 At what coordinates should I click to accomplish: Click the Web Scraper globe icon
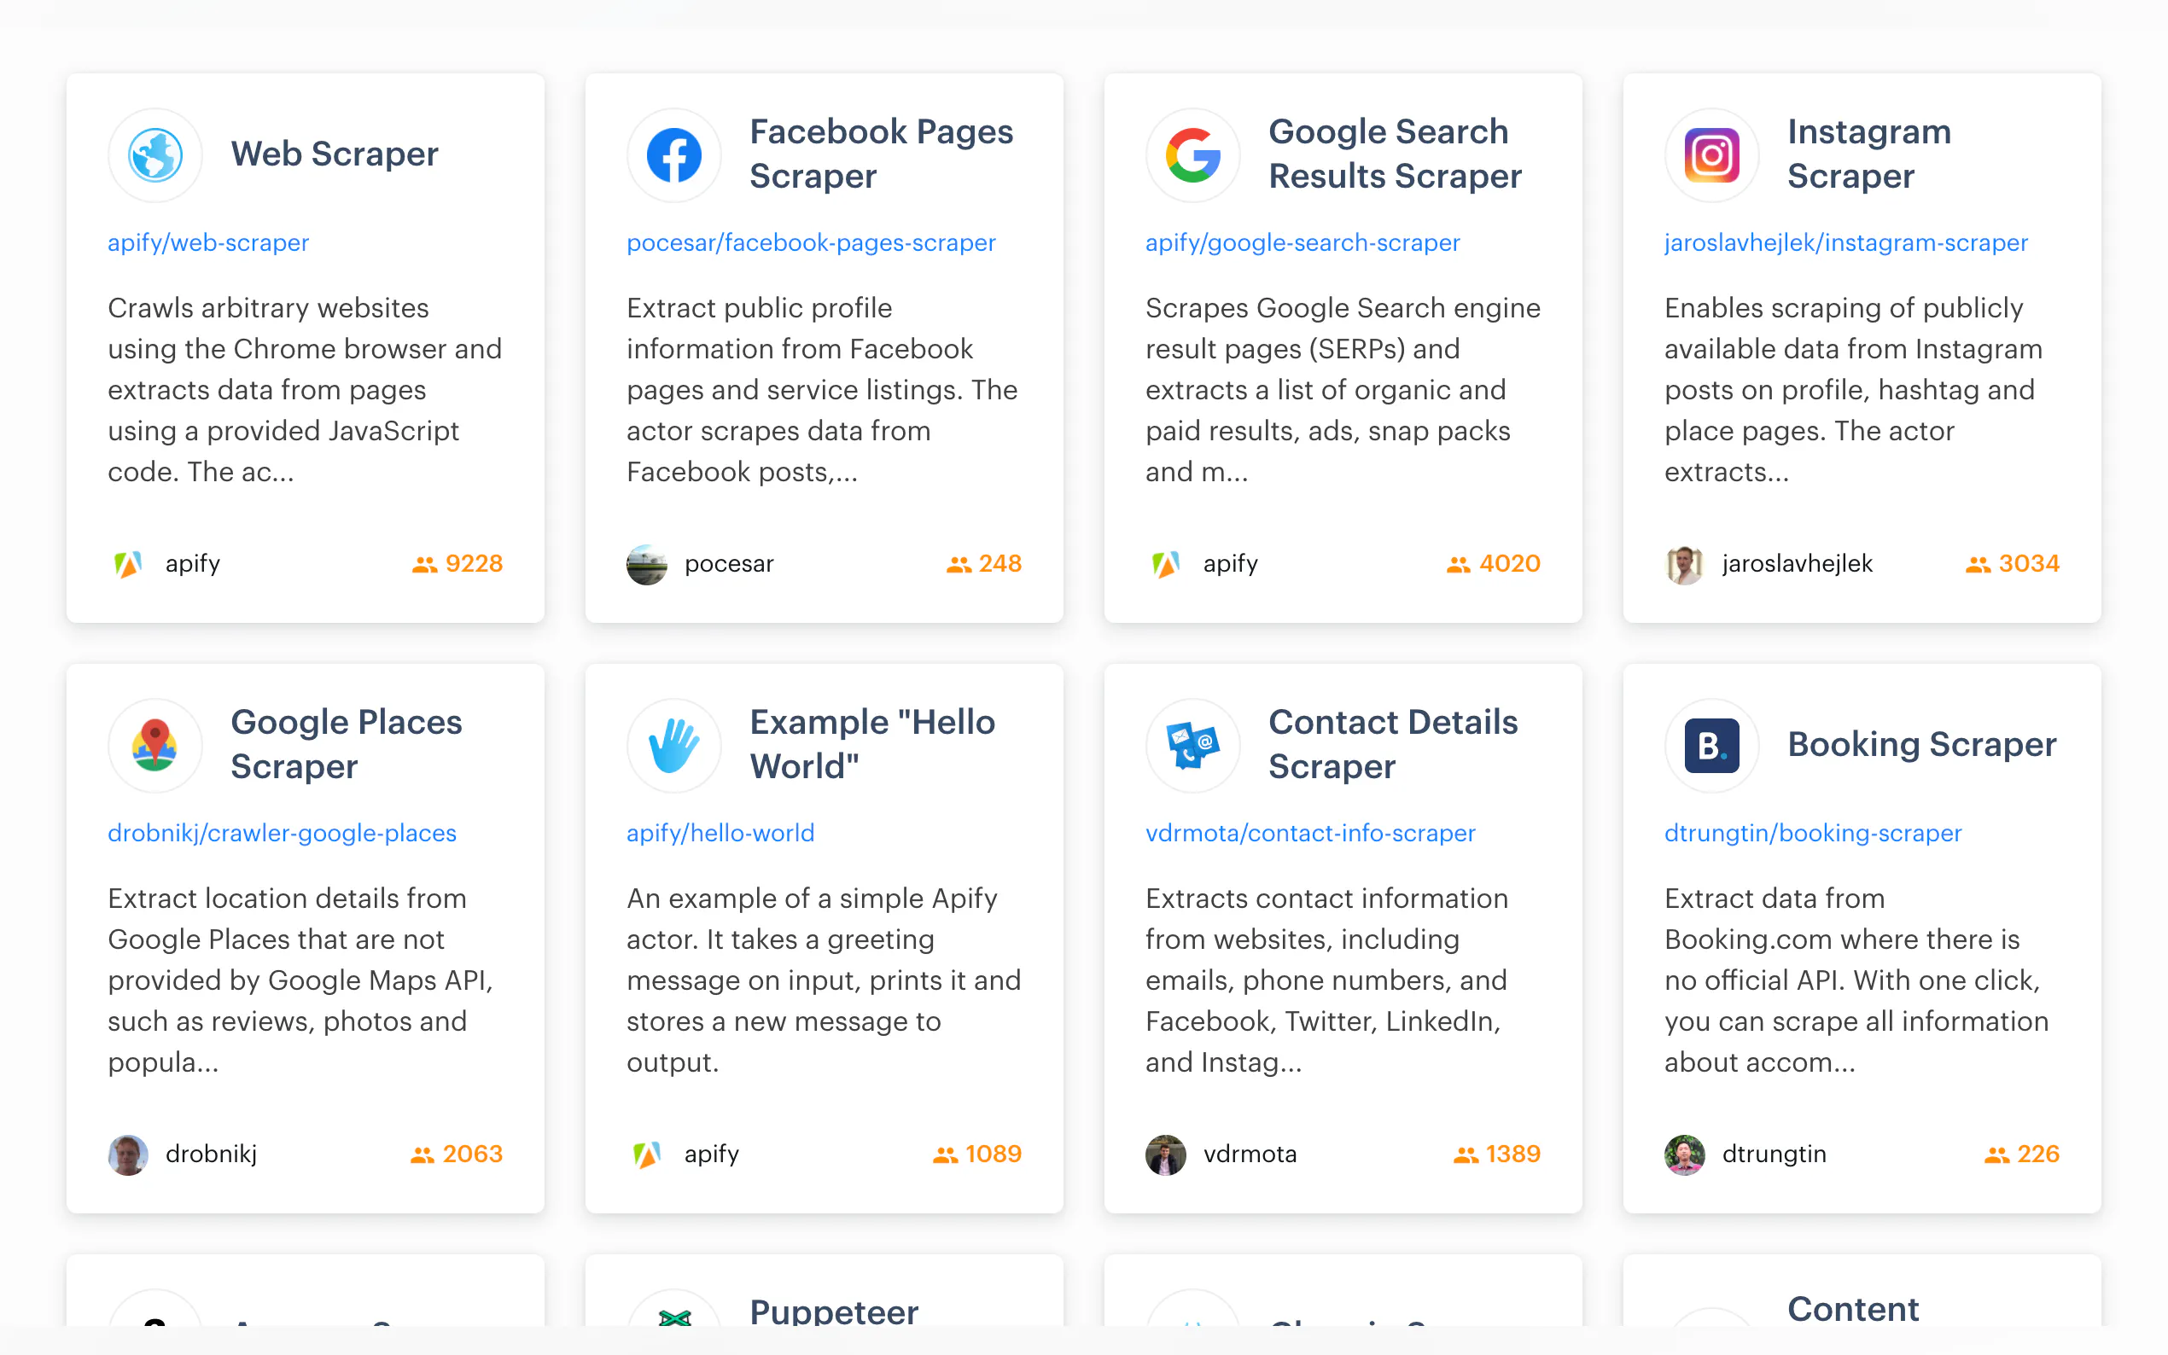[155, 155]
